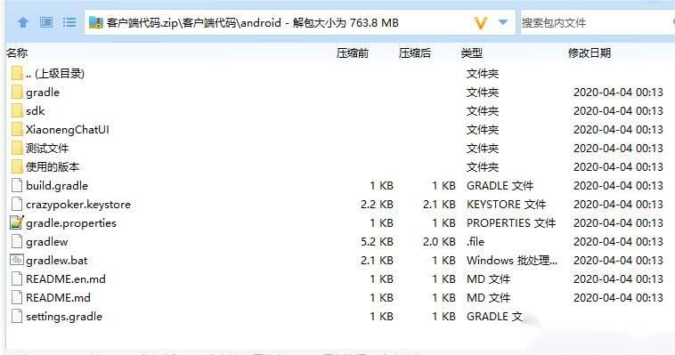
Task: Select the settings.gradle file
Action: [x=64, y=317]
